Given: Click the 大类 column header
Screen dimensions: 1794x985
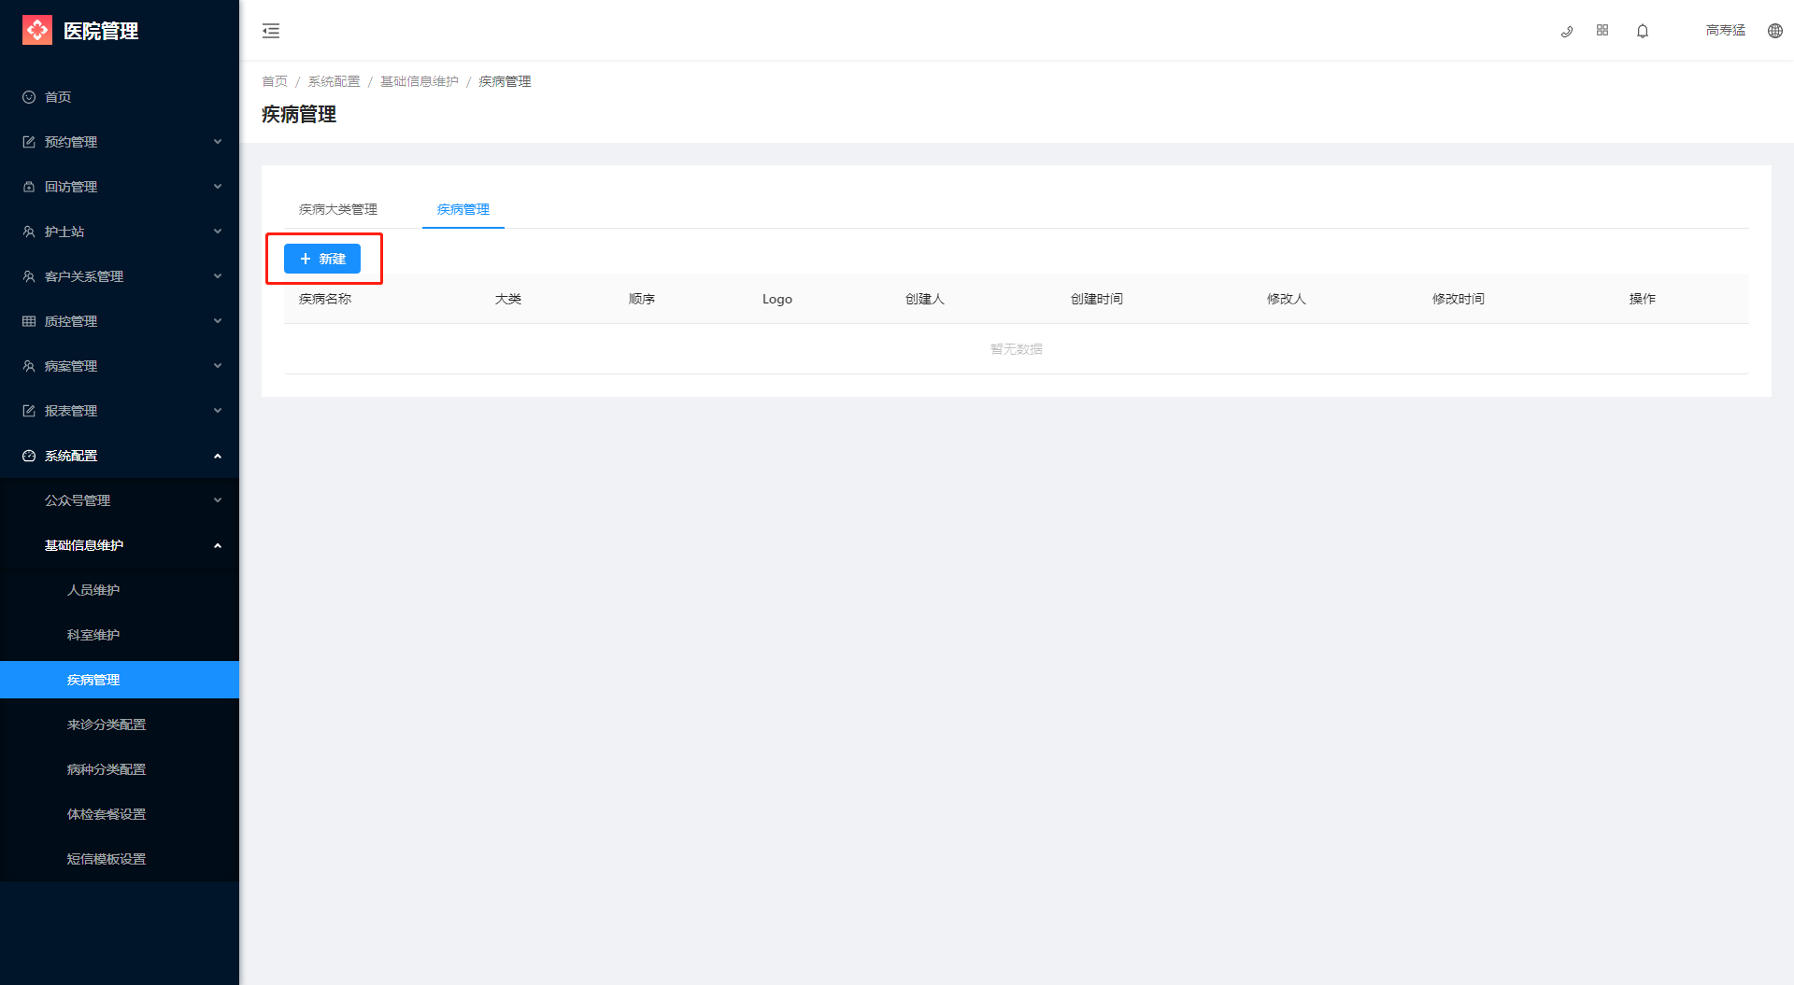Looking at the screenshot, I should (508, 299).
